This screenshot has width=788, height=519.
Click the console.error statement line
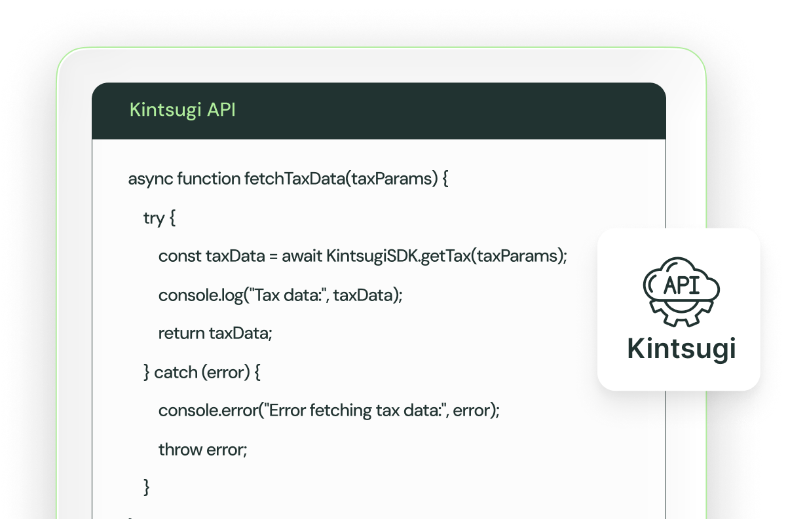pos(329,410)
